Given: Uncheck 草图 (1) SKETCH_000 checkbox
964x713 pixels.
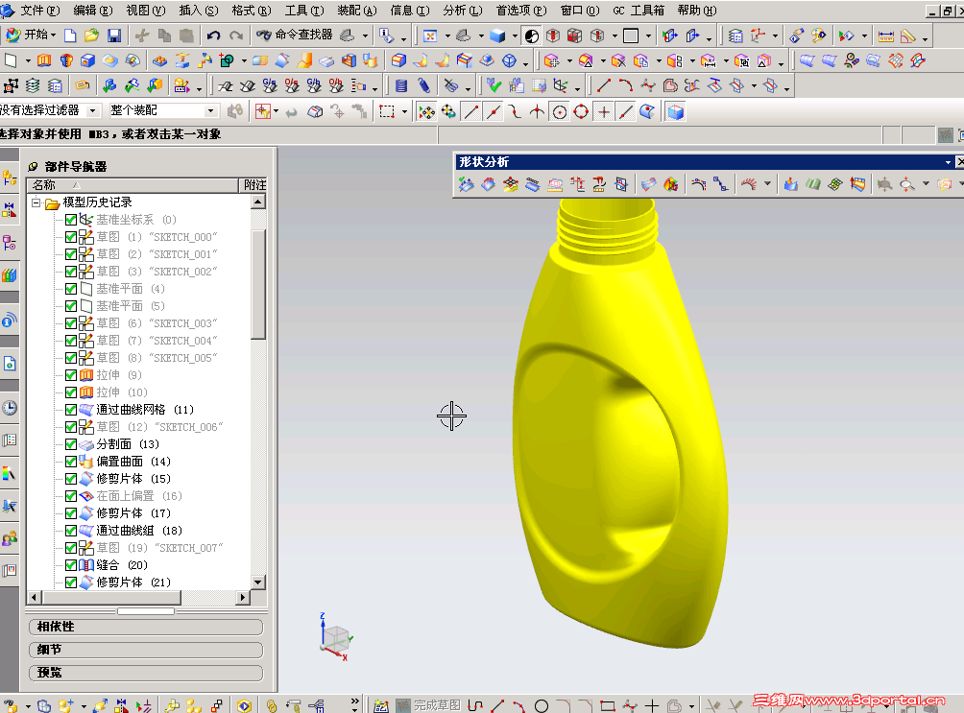Looking at the screenshot, I should click(71, 237).
